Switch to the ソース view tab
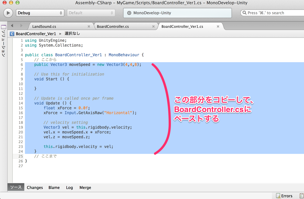This screenshot has height=199, width=304. coord(16,187)
